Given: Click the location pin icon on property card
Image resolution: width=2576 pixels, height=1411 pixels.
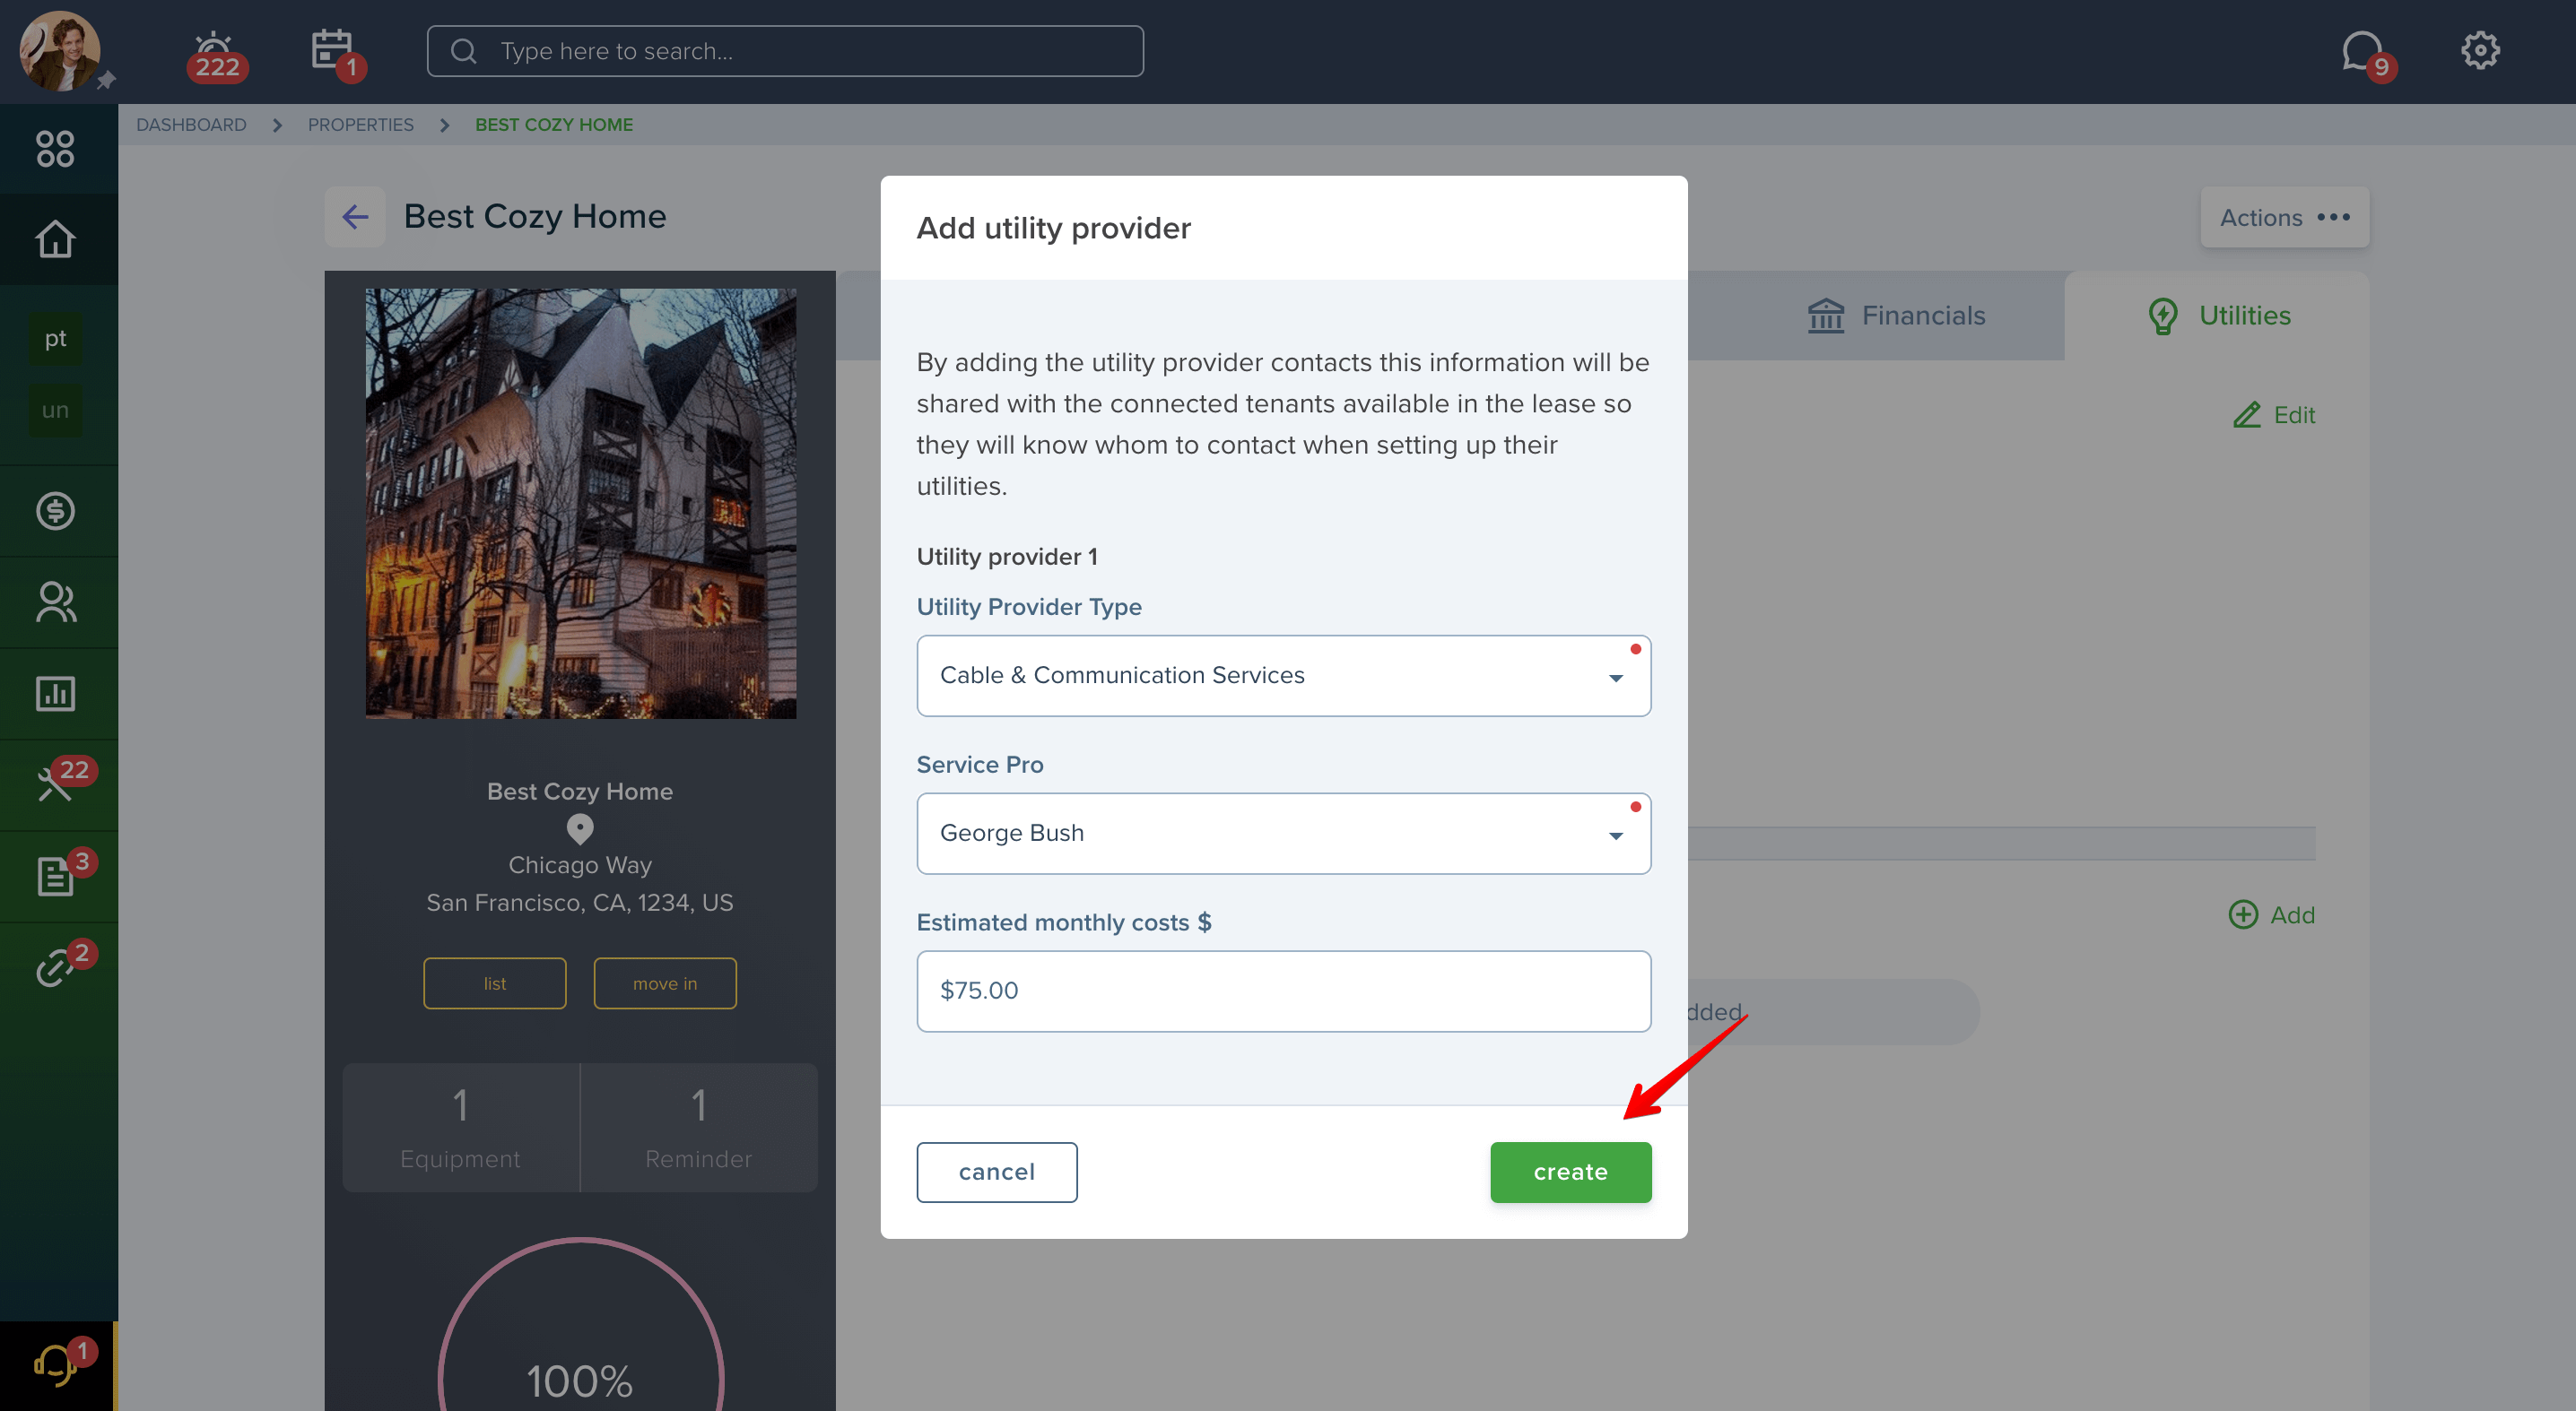Looking at the screenshot, I should click(x=580, y=828).
